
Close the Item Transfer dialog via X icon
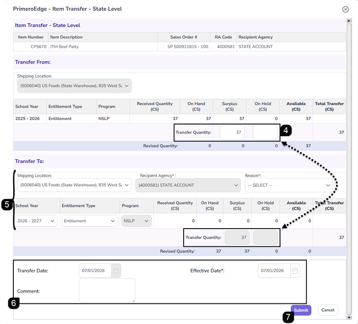[x=346, y=9]
